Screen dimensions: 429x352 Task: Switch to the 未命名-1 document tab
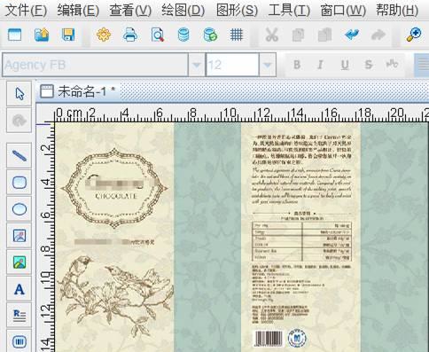[78, 91]
